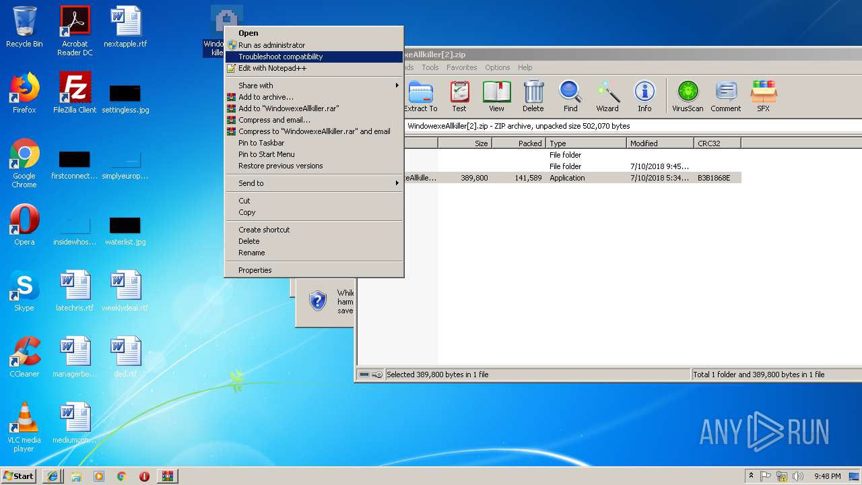The image size is (862, 485).
Task: Click the taskbar clock showing 9:48 PM
Action: (x=827, y=476)
